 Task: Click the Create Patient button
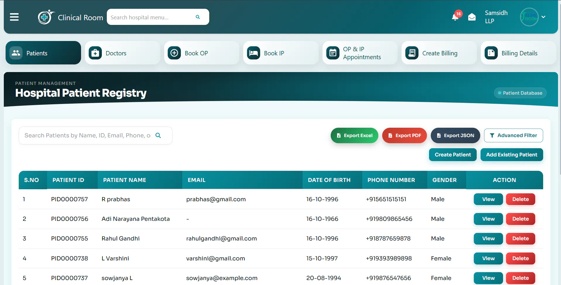[x=453, y=155]
